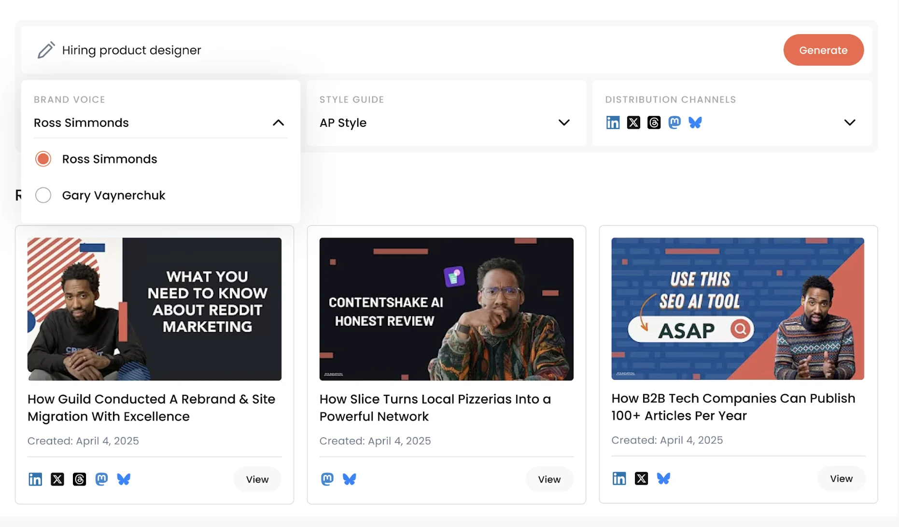The image size is (899, 527).
Task: Select the Threads icon under Distribution Channels
Action: (x=654, y=122)
